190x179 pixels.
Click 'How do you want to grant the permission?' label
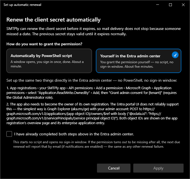pos(44,44)
